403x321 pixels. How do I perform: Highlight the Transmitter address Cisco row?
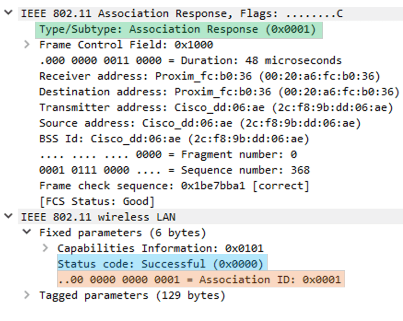[216, 107]
